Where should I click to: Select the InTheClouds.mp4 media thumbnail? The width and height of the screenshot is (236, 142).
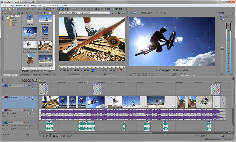[x=30, y=31]
